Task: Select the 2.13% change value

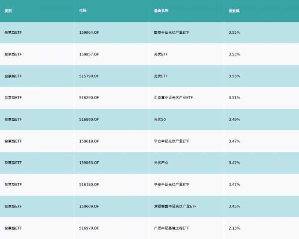Action: (x=235, y=228)
